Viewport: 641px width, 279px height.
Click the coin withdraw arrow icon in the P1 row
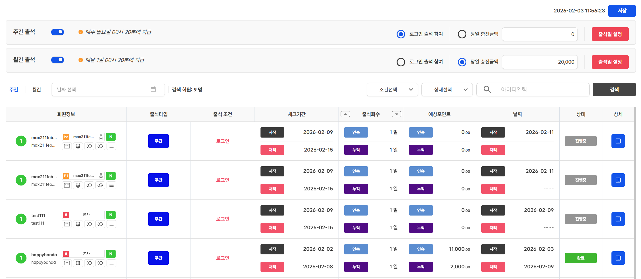pos(100,185)
